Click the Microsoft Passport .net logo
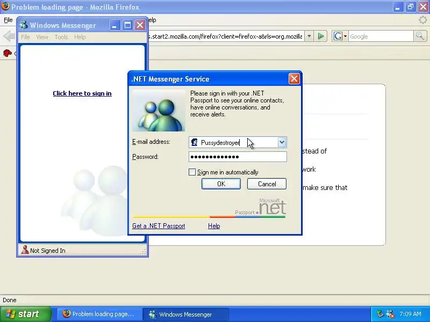This screenshot has height=322, width=430. tap(260, 207)
